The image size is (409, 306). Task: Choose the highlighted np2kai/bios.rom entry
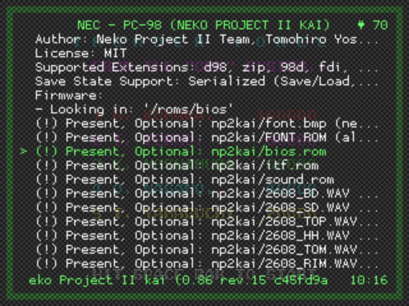coord(181,152)
